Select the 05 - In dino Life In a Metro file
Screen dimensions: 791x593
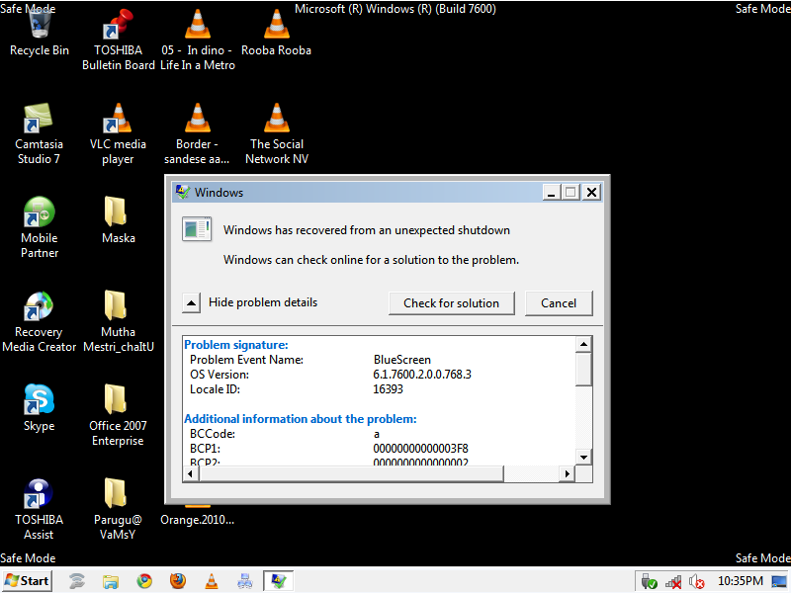(197, 41)
